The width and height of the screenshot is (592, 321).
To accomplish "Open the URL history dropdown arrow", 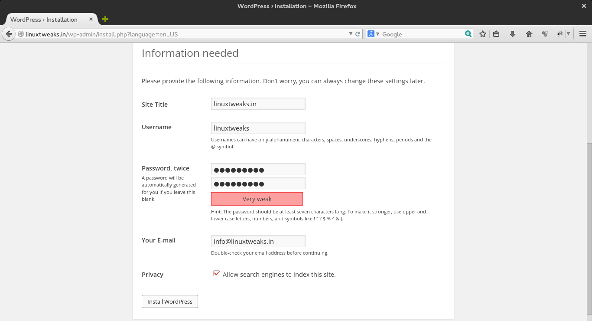I will click(351, 34).
